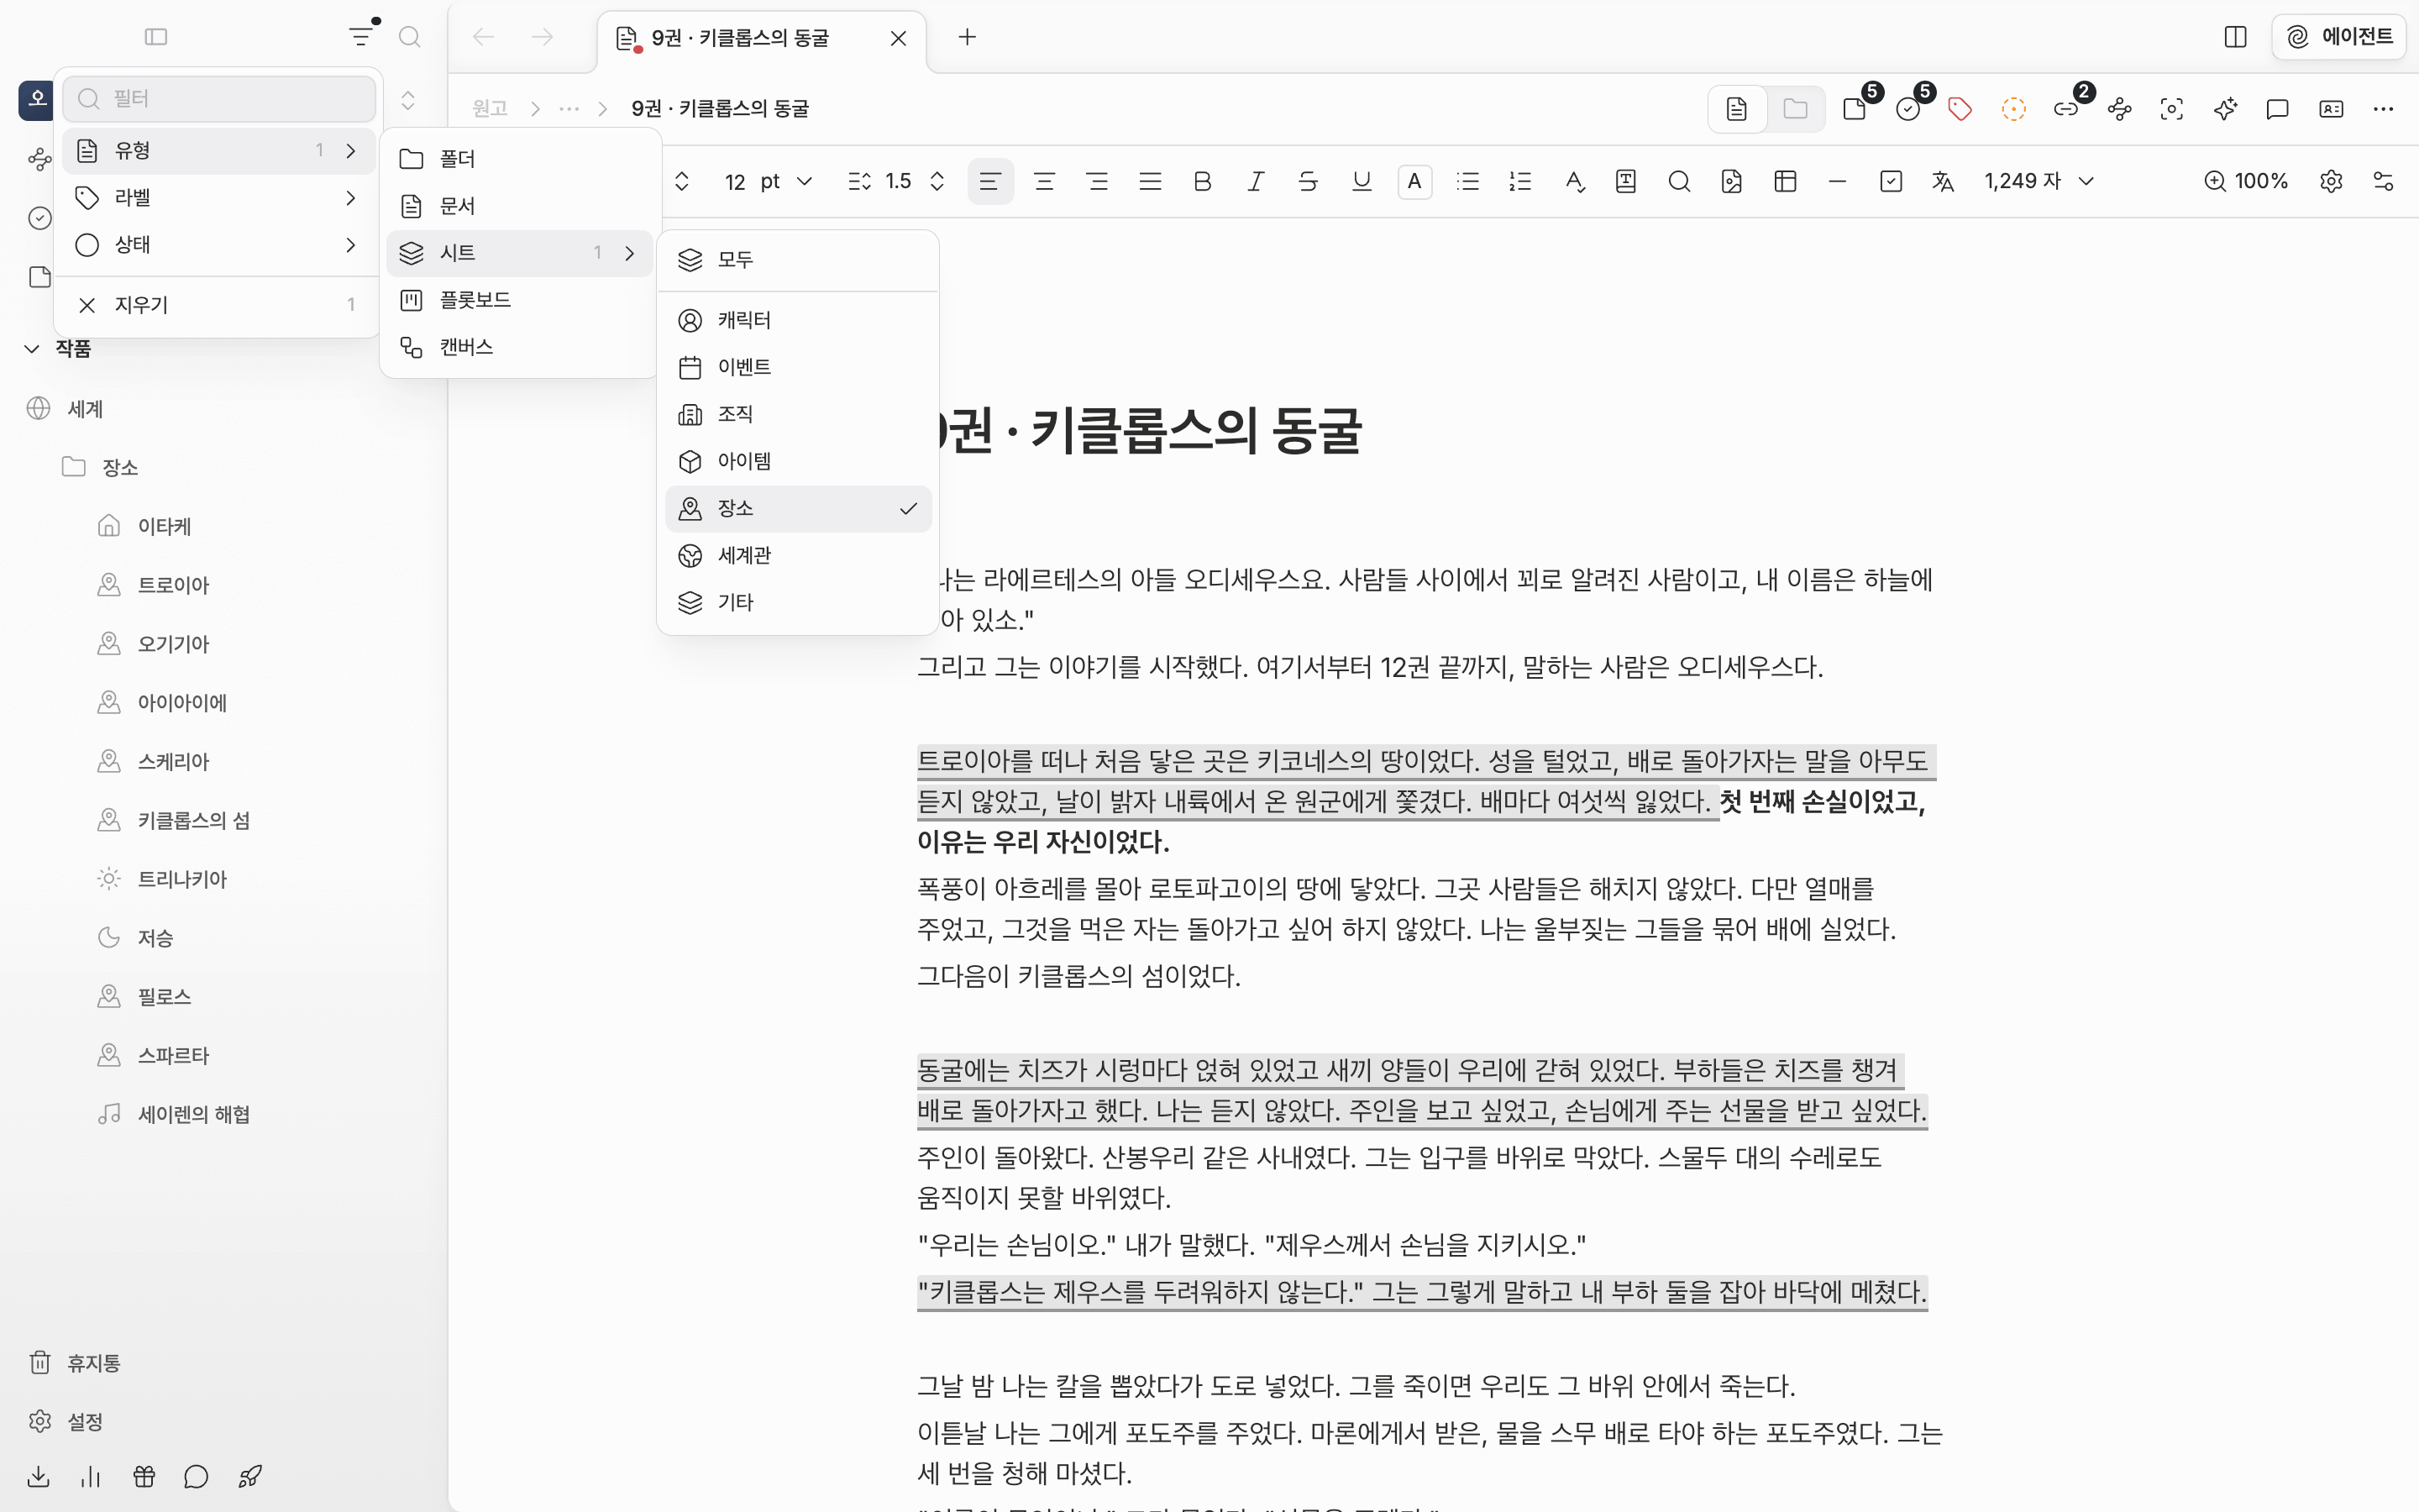
Task: Select 캐릭터 sheet type
Action: pyautogui.click(x=798, y=320)
